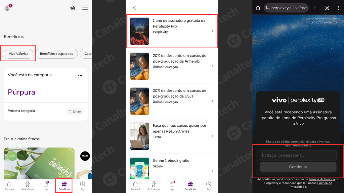Tap the USJT offer thumbnail
Screen dimensions: 344x193
(139, 101)
